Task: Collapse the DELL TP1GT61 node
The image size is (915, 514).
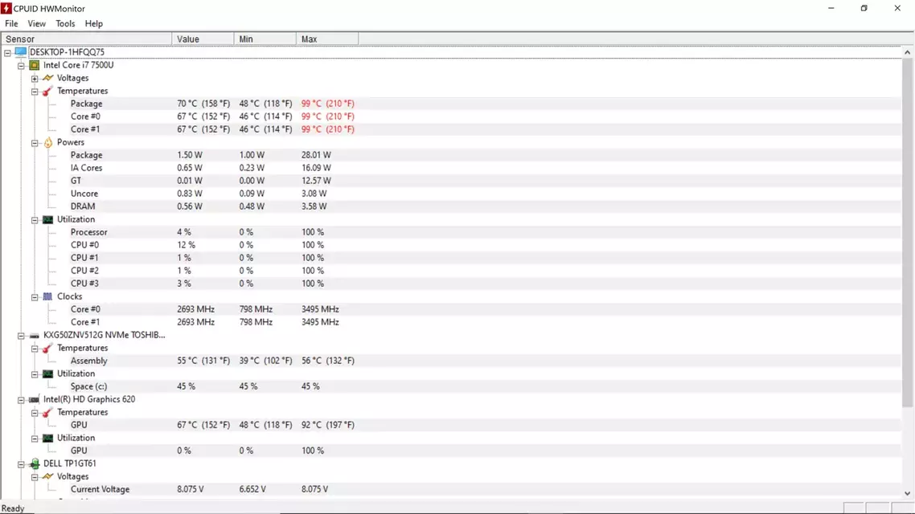Action: (x=21, y=464)
